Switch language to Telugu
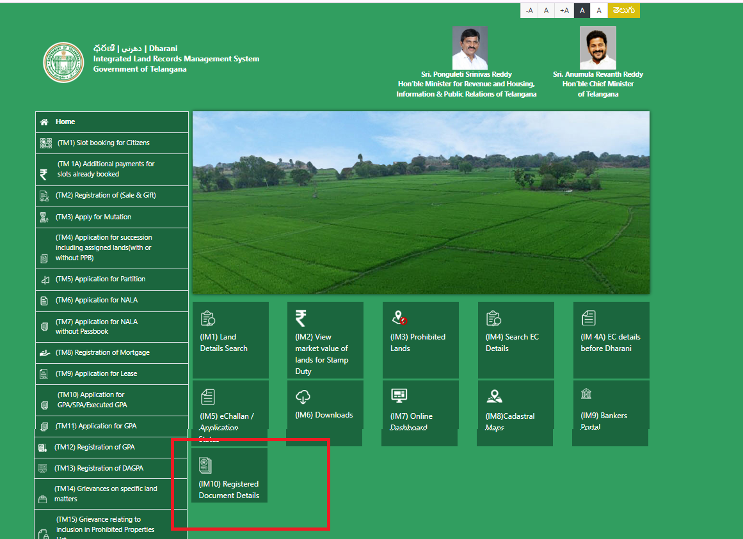743x539 pixels. pos(623,10)
